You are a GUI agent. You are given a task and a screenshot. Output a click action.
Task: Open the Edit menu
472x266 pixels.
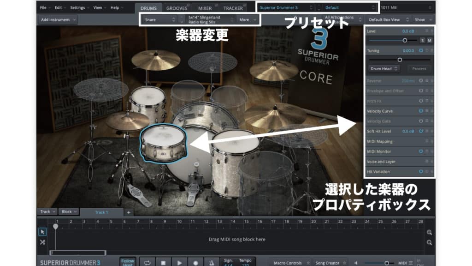(60, 7)
